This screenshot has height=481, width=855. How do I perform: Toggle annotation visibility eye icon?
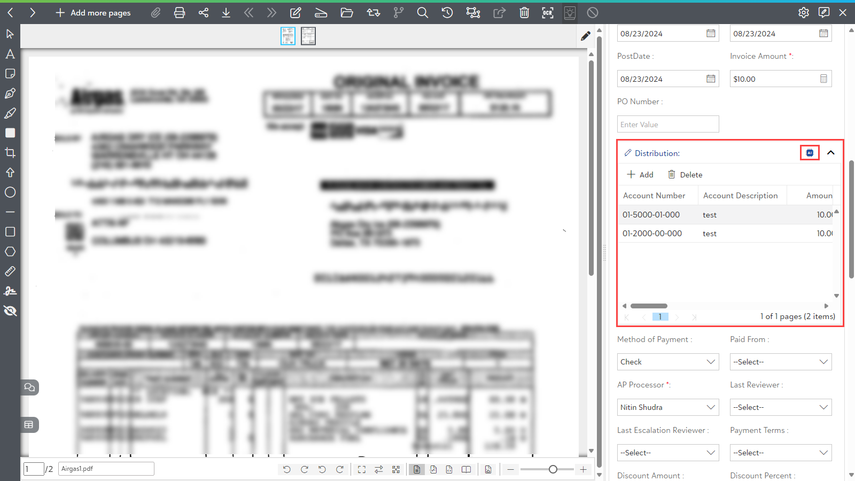point(10,311)
